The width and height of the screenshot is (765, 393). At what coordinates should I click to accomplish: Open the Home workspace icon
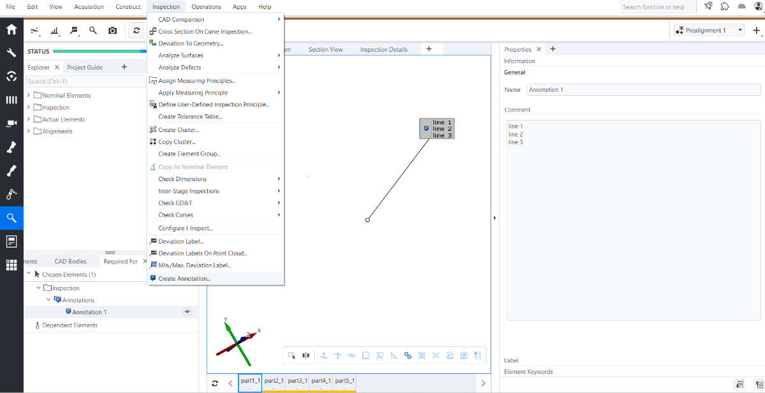(x=11, y=29)
